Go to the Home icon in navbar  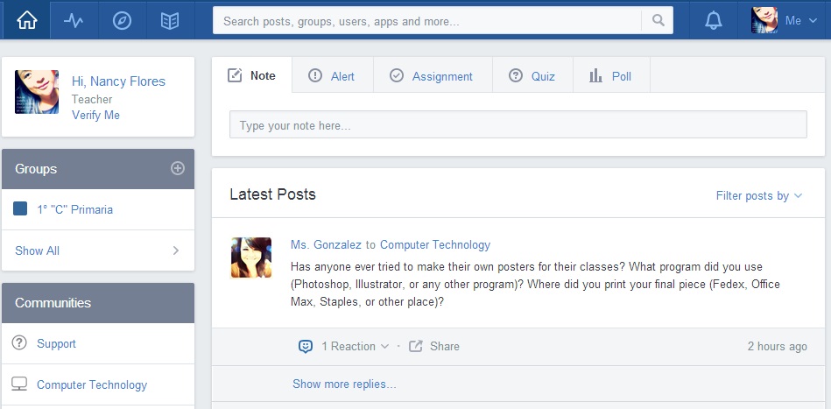point(26,21)
